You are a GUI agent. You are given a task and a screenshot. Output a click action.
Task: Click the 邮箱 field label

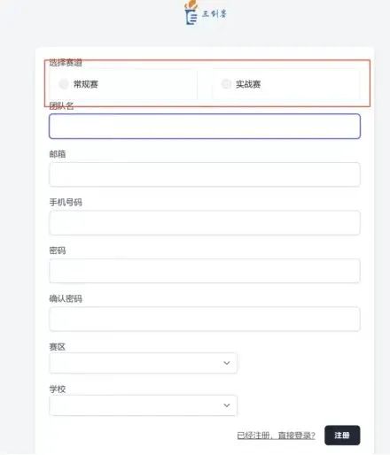(x=58, y=154)
